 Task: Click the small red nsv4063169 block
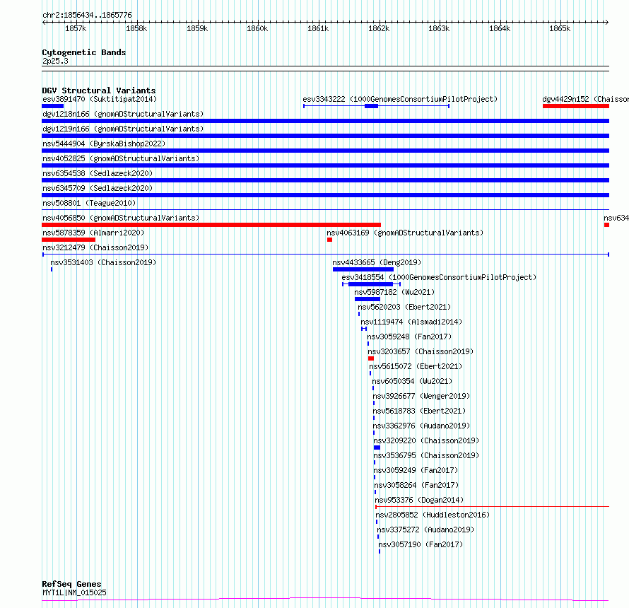tap(329, 240)
